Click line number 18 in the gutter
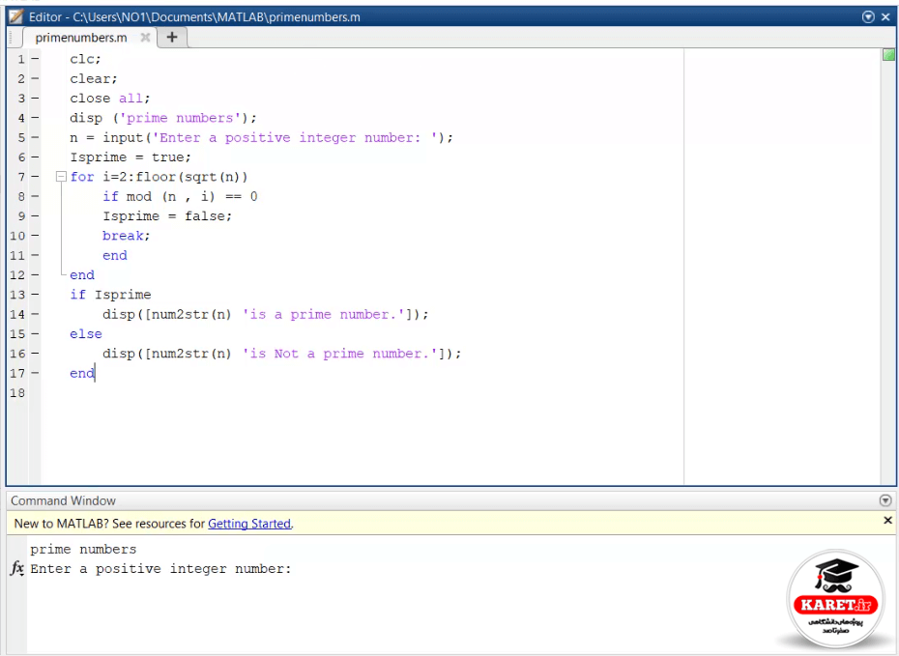 click(x=17, y=393)
